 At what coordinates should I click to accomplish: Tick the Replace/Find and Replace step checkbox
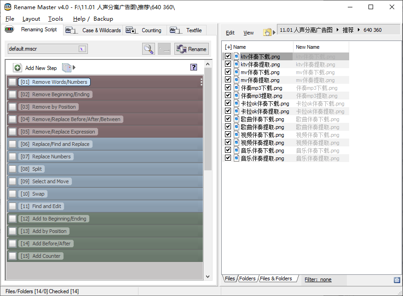coord(12,144)
